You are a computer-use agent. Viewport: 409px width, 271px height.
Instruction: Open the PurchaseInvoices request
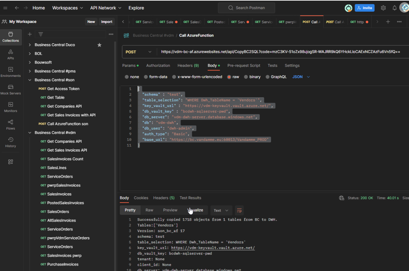point(63,264)
